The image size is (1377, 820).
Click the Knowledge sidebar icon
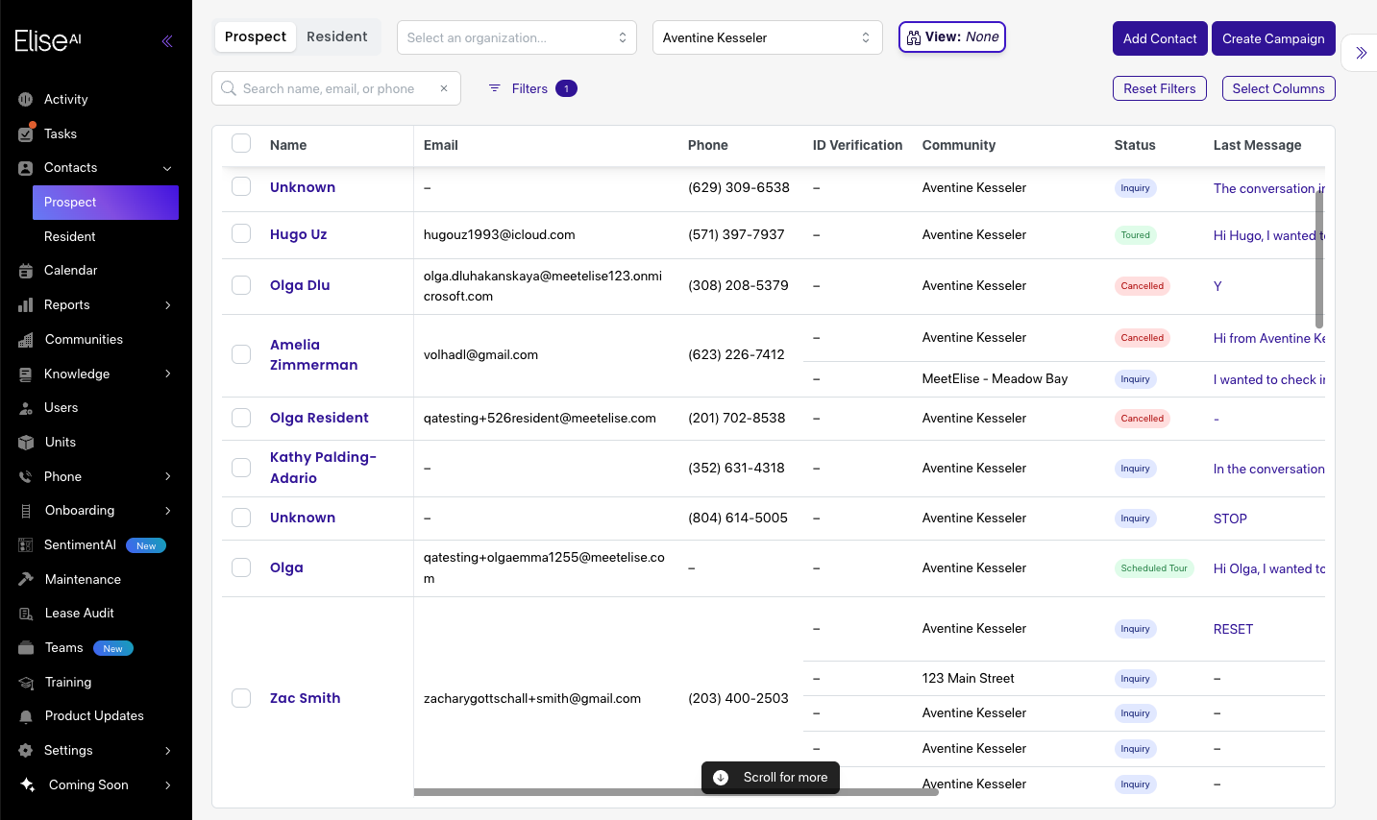tap(26, 374)
